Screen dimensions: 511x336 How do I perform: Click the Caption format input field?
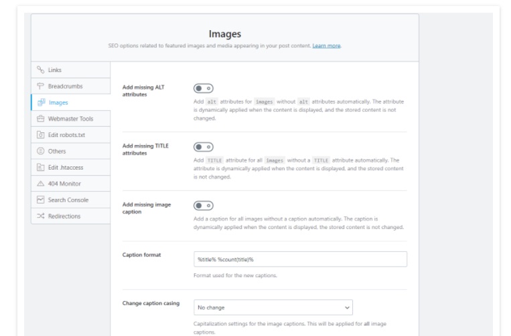point(300,259)
